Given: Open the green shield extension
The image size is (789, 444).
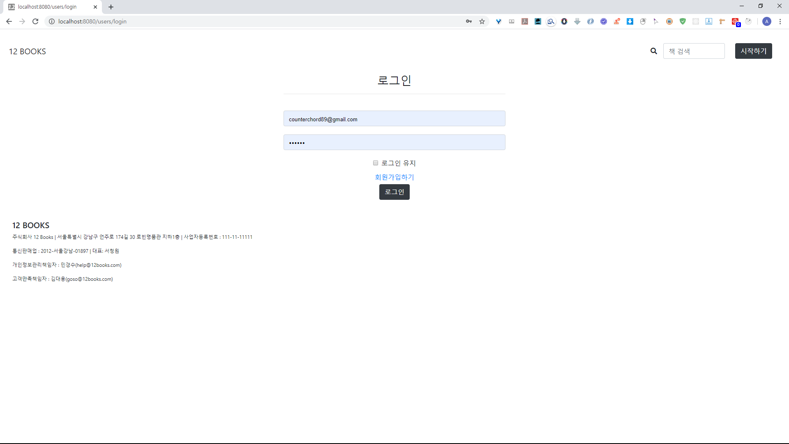Looking at the screenshot, I should (683, 21).
